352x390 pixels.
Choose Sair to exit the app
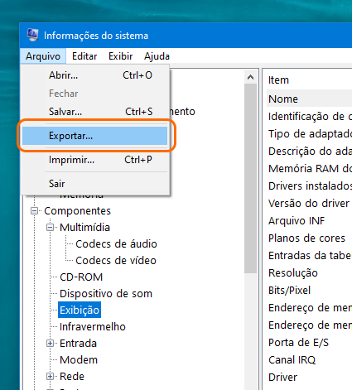coord(94,184)
